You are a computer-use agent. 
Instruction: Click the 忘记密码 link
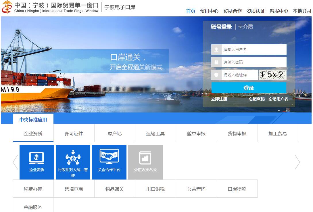coord(256,99)
